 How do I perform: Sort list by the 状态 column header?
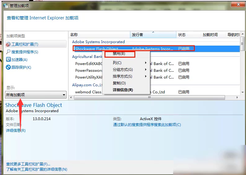[x=182, y=35]
